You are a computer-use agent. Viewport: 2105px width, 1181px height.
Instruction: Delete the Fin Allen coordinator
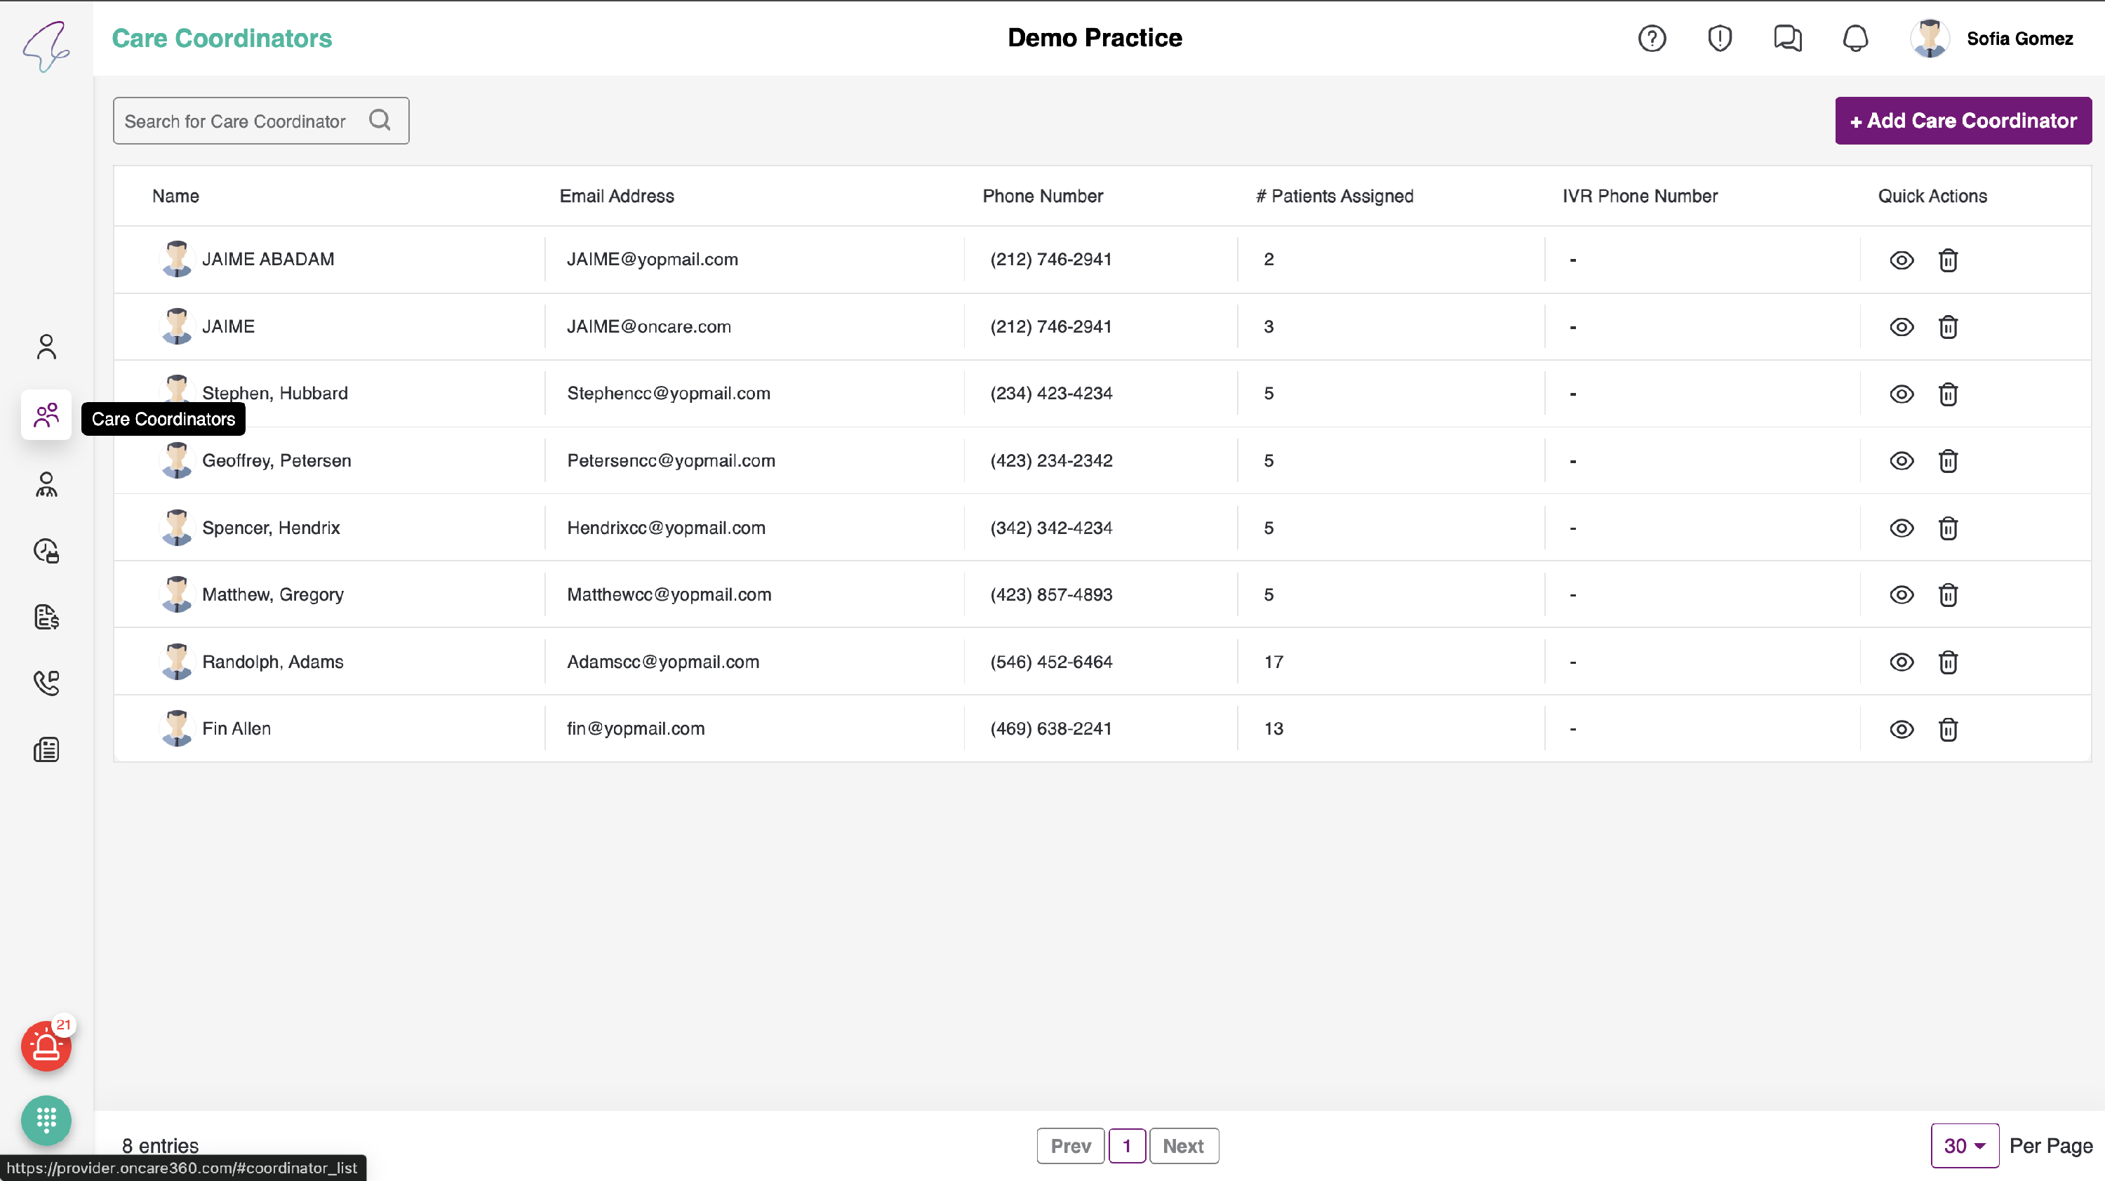[1948, 729]
